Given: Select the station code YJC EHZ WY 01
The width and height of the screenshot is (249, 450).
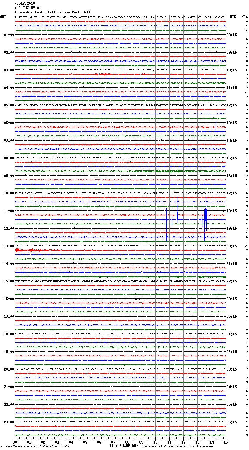Looking at the screenshot, I should pyautogui.click(x=28, y=8).
